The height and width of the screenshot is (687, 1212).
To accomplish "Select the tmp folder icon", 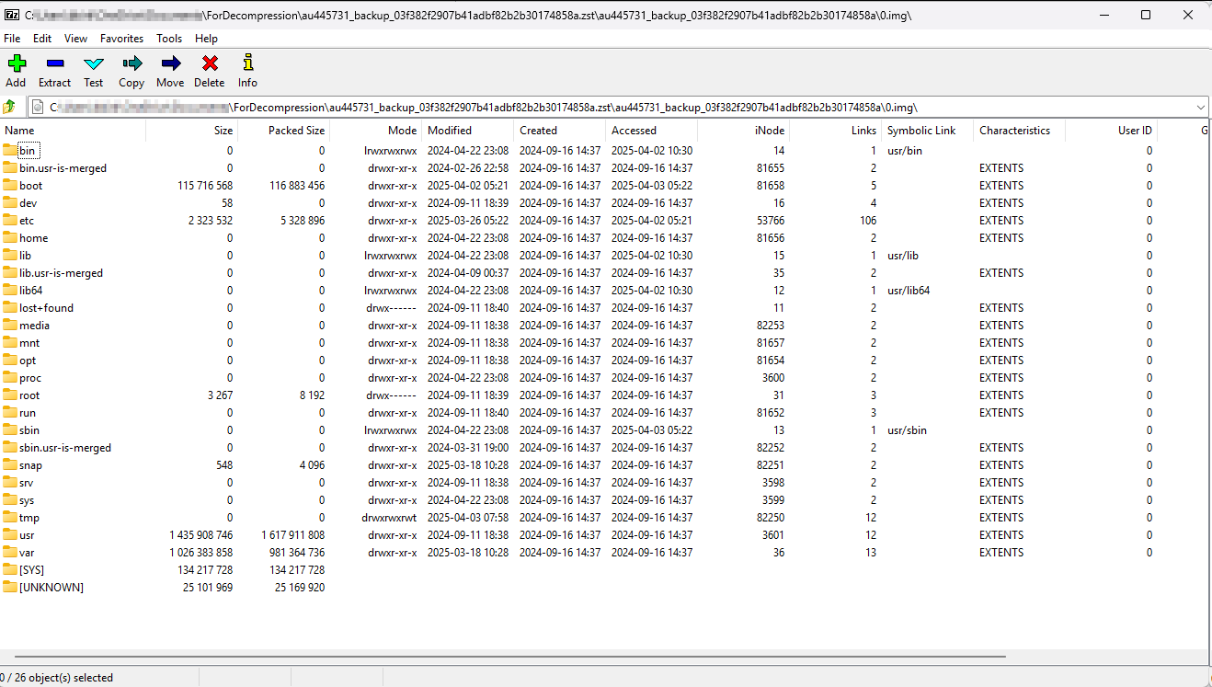I will coord(10,518).
